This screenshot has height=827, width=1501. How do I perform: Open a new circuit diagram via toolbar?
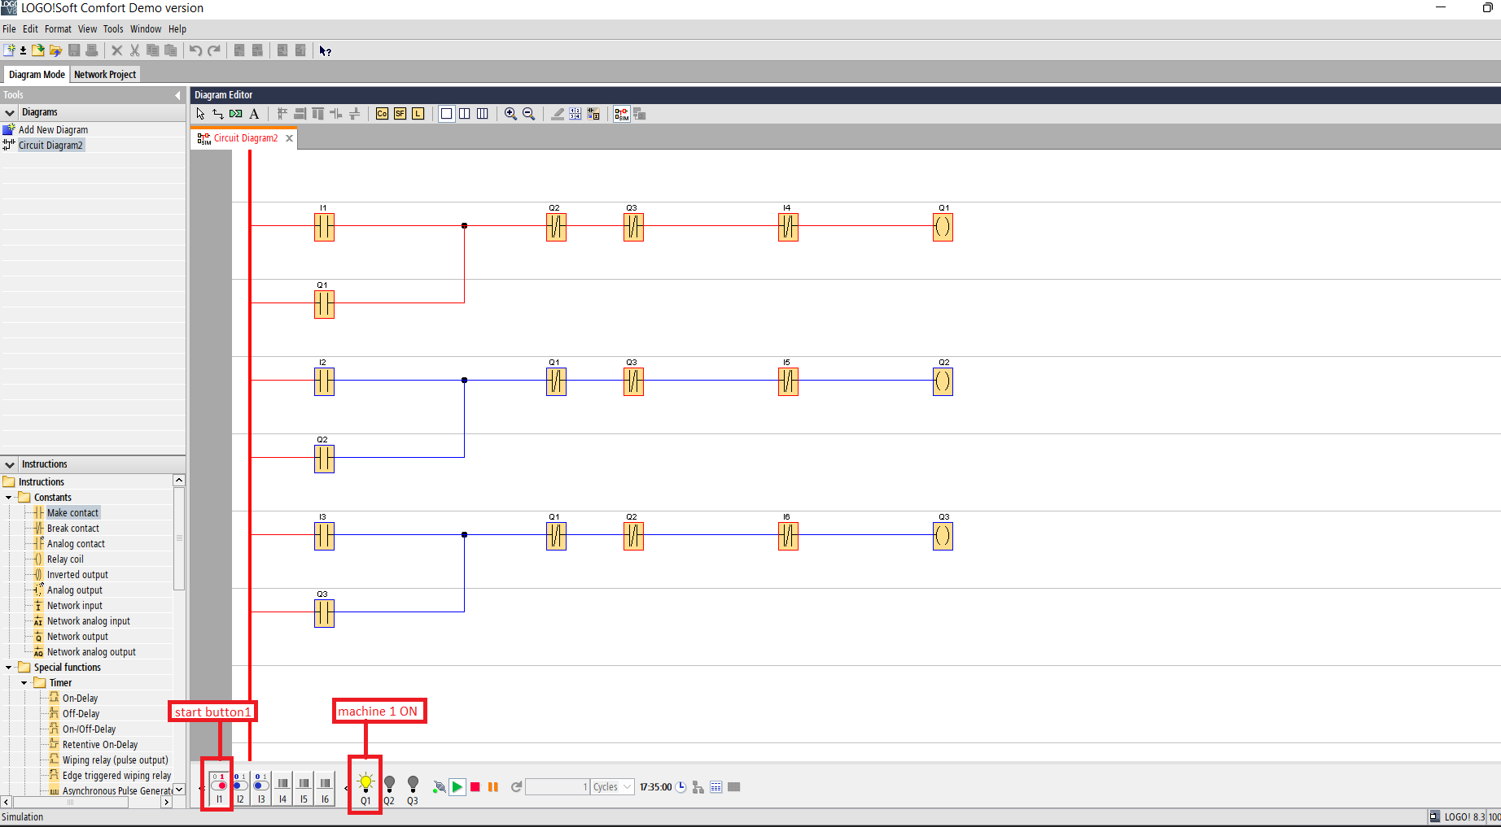click(11, 50)
